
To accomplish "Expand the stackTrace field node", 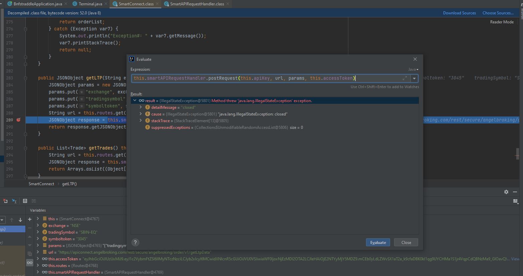I will 141,121.
